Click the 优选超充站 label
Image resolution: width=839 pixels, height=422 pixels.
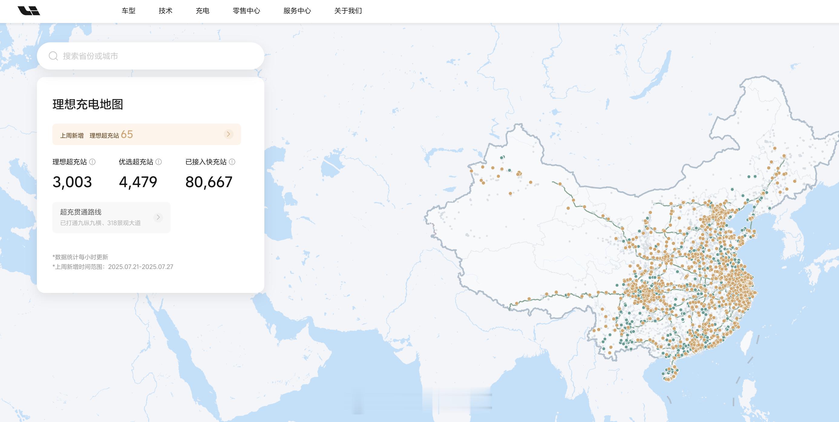[136, 162]
